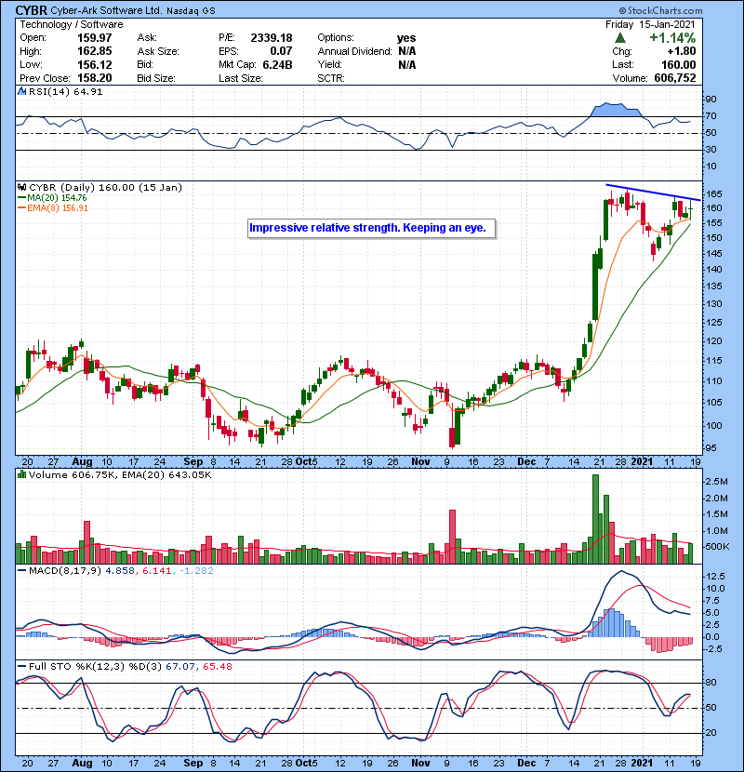Click the Last price 160.00
The height and width of the screenshot is (772, 744).
coord(679,64)
